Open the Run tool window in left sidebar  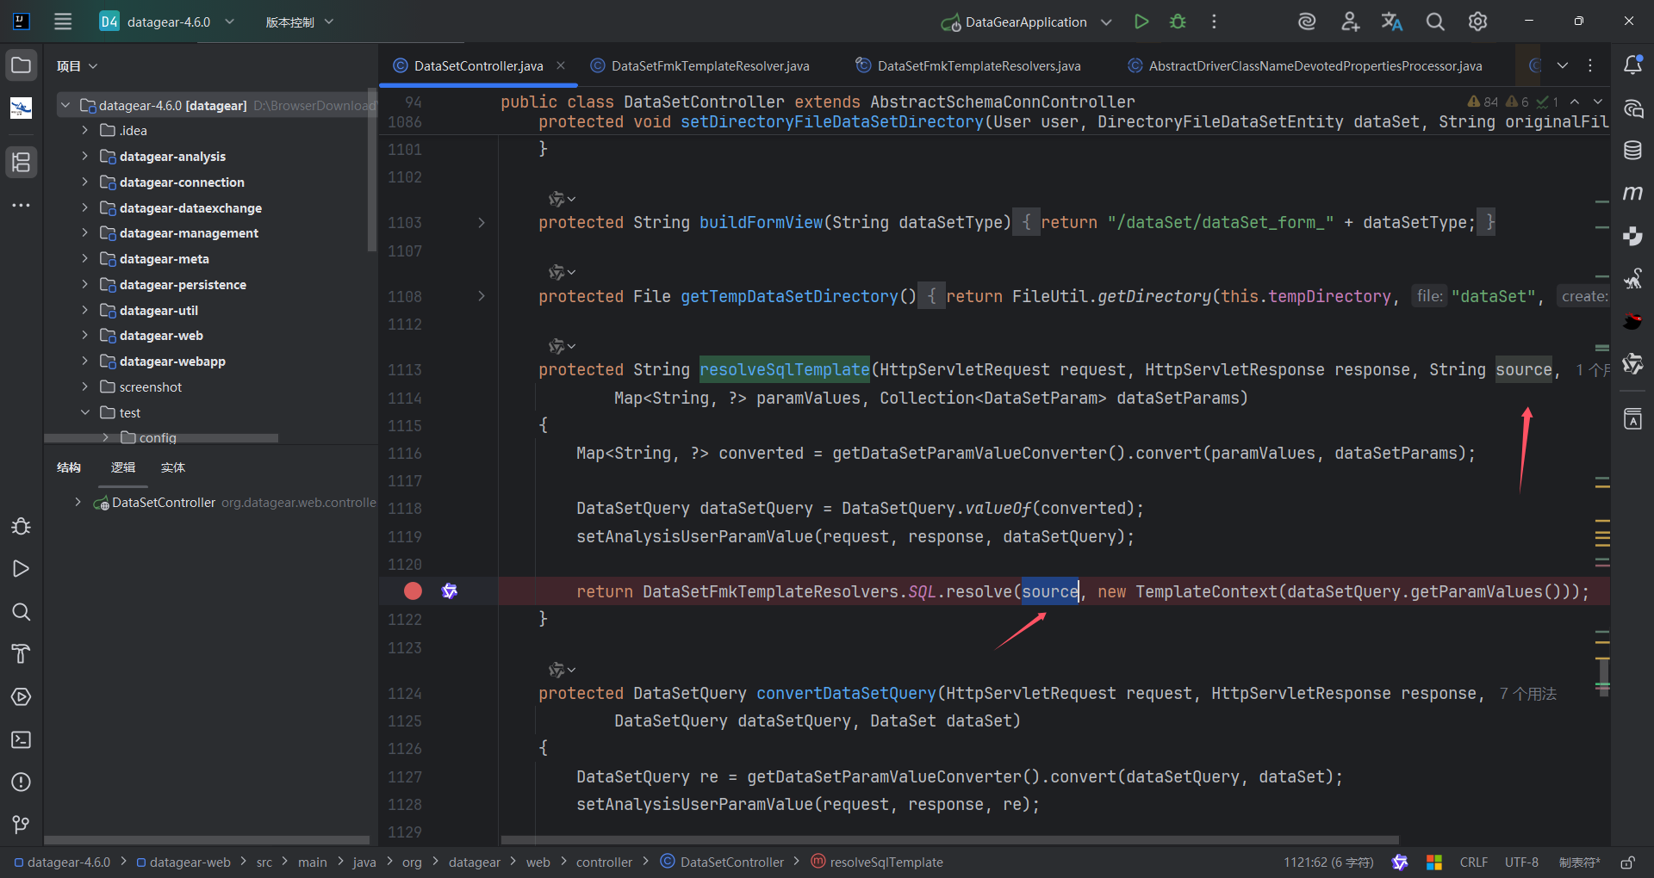point(22,569)
